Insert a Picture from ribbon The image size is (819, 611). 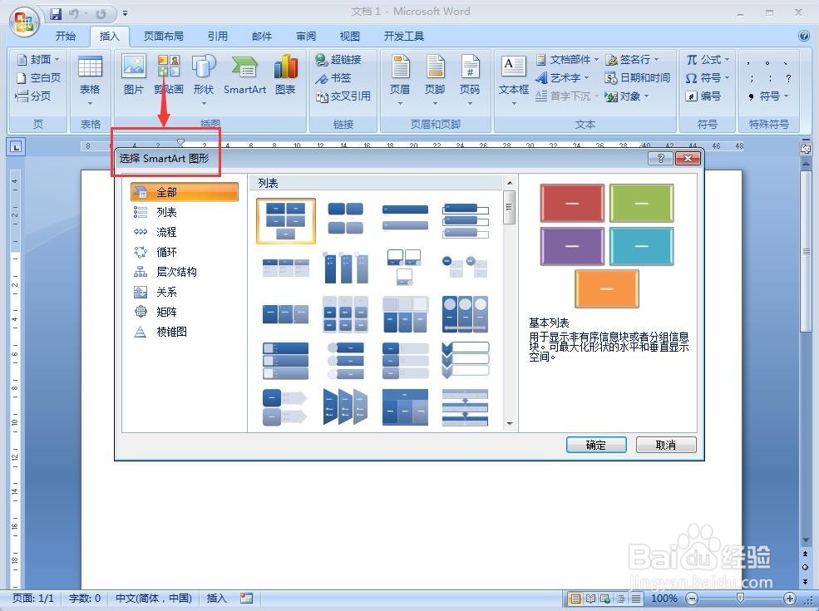134,75
